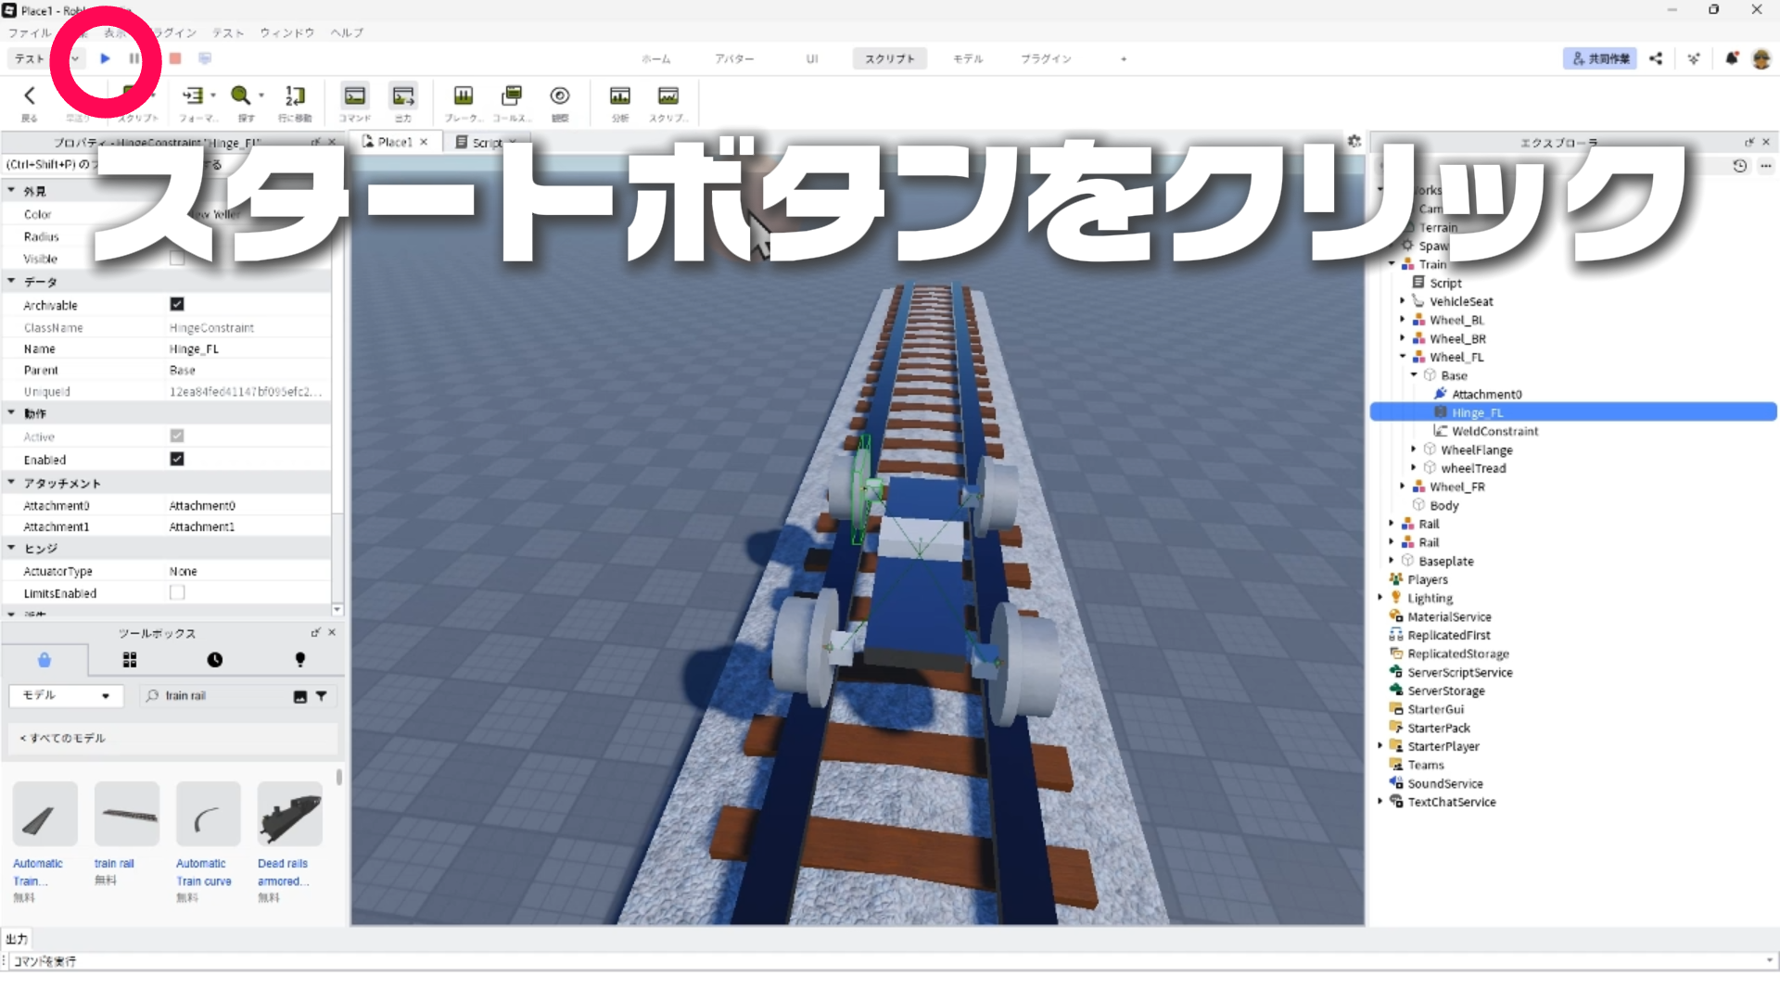Open the Find magnifier tool

pos(241,95)
